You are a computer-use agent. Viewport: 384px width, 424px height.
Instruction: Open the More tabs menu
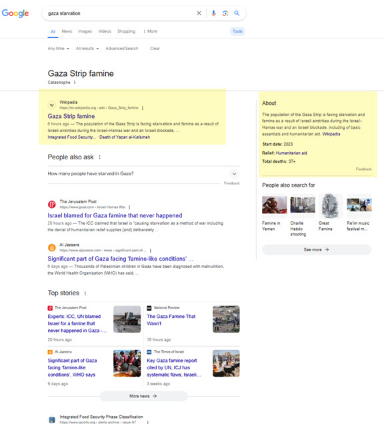[x=151, y=31]
